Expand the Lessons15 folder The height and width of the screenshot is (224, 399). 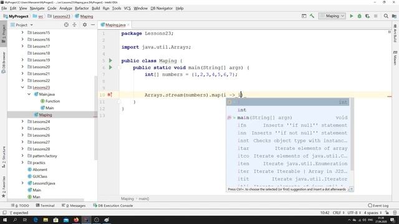pos(22,32)
